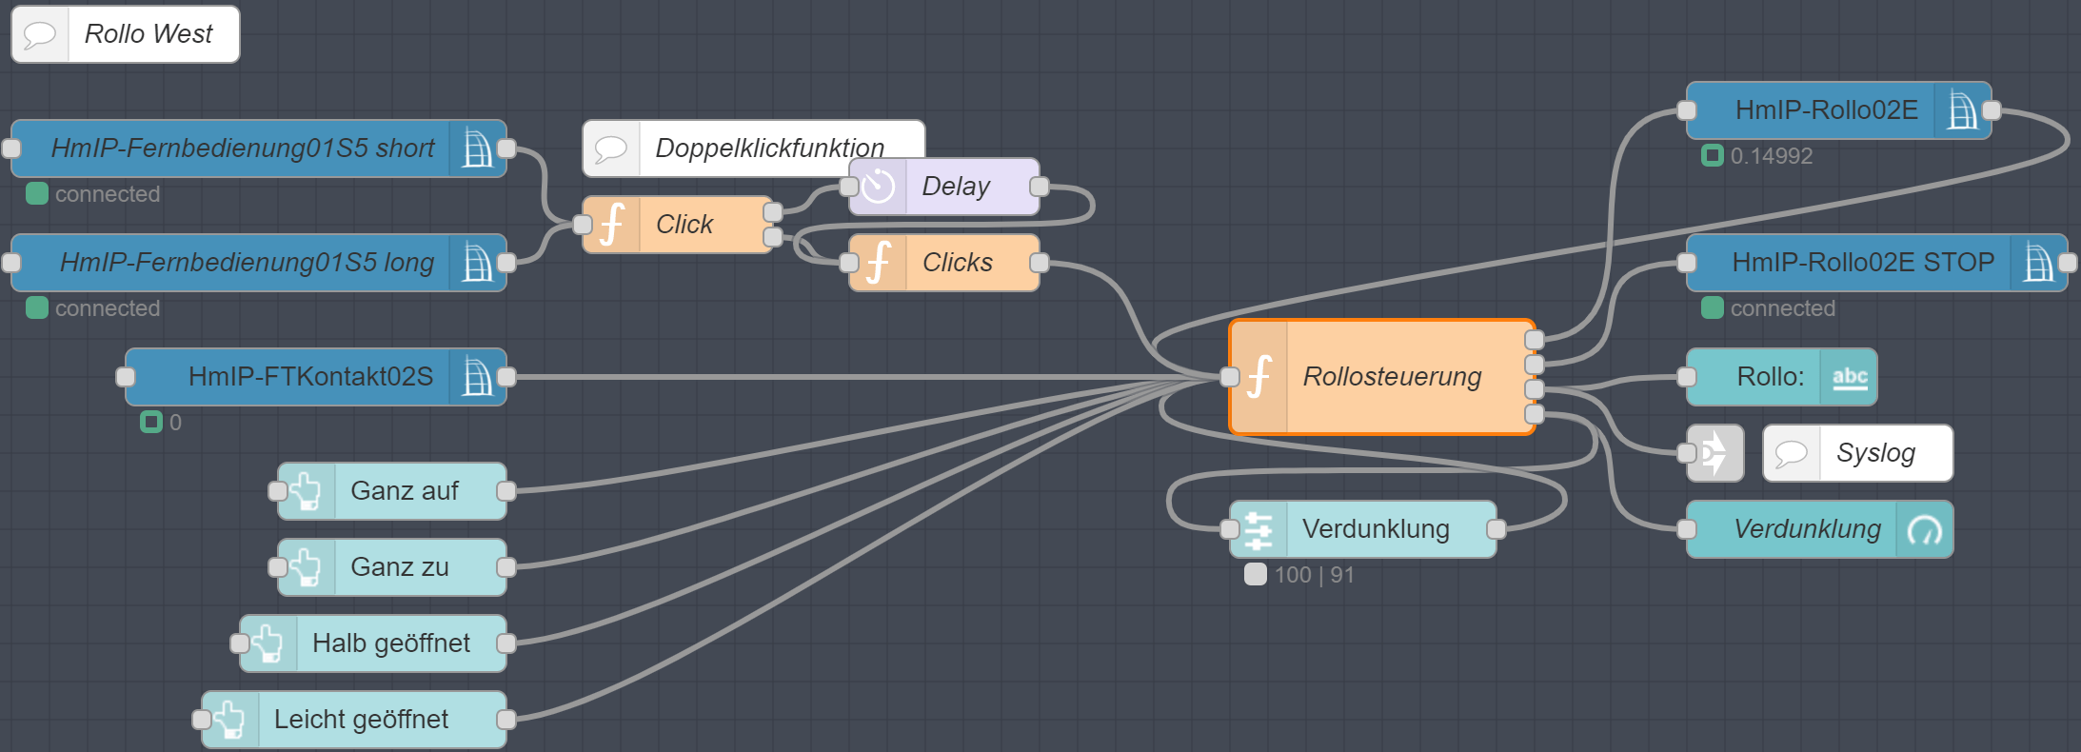Select the HmIP-Fernbedienung01S5 short node
Screen dimensions: 2081x752
243,148
